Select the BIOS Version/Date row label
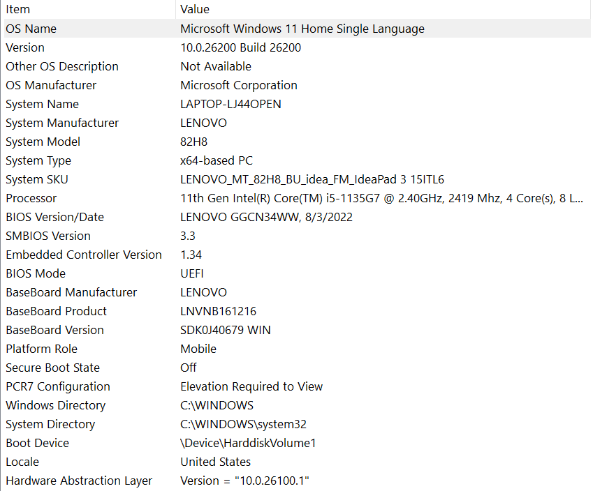This screenshot has height=491, width=593. (54, 217)
